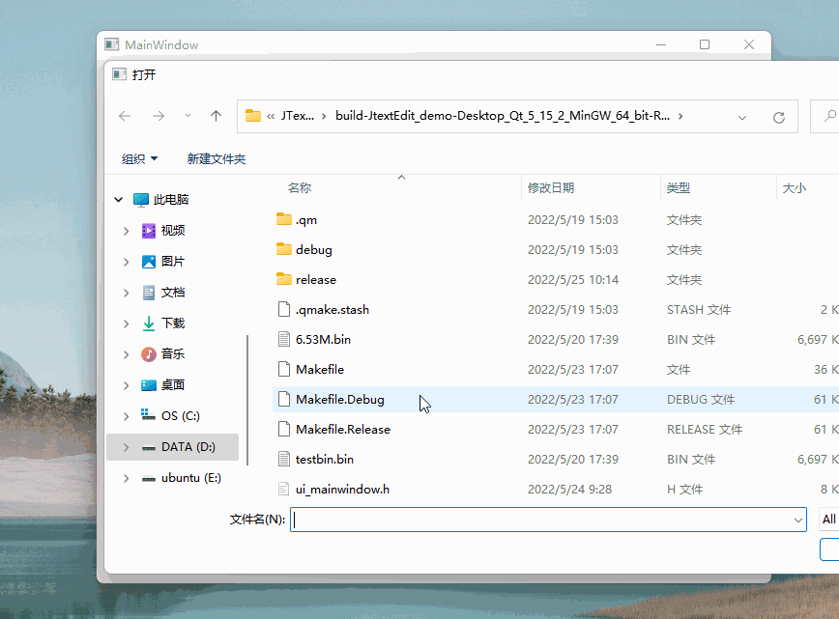This screenshot has height=619, width=839.
Task: Open the 组织 menu
Action: coord(139,158)
